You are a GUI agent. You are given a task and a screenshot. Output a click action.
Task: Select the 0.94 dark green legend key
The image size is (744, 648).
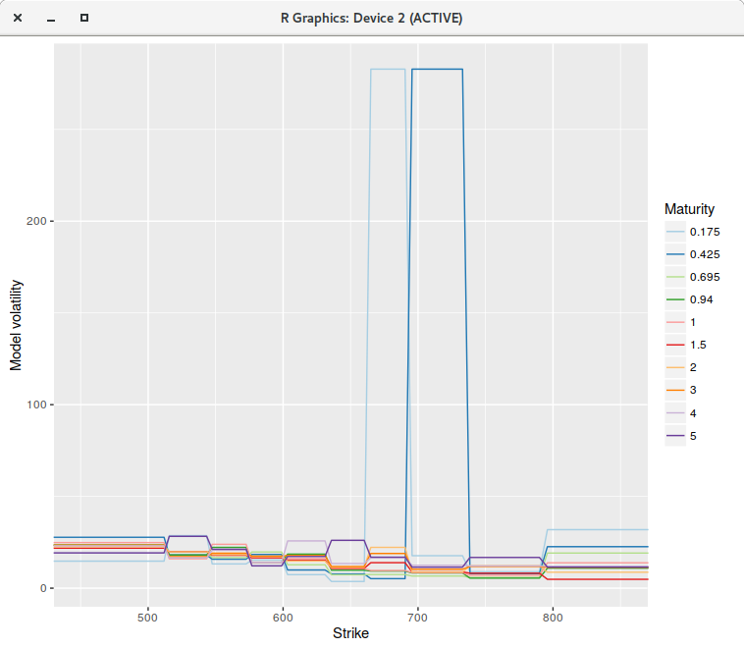(x=675, y=299)
